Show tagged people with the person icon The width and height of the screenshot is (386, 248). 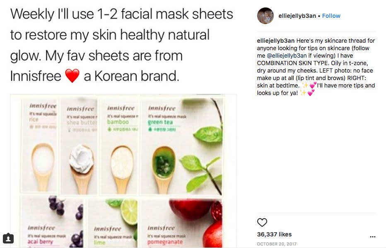point(8,238)
